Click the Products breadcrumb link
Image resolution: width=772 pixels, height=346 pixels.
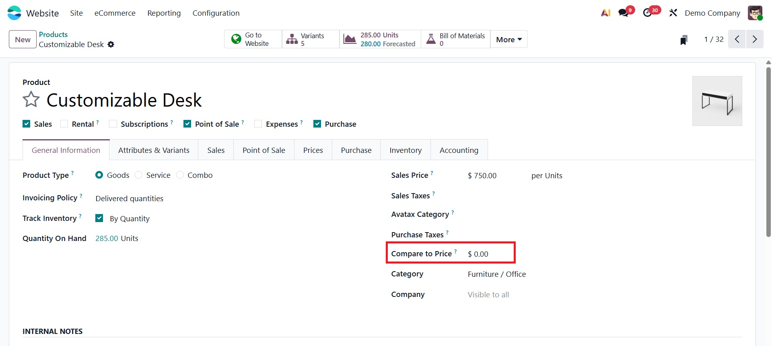click(x=53, y=35)
